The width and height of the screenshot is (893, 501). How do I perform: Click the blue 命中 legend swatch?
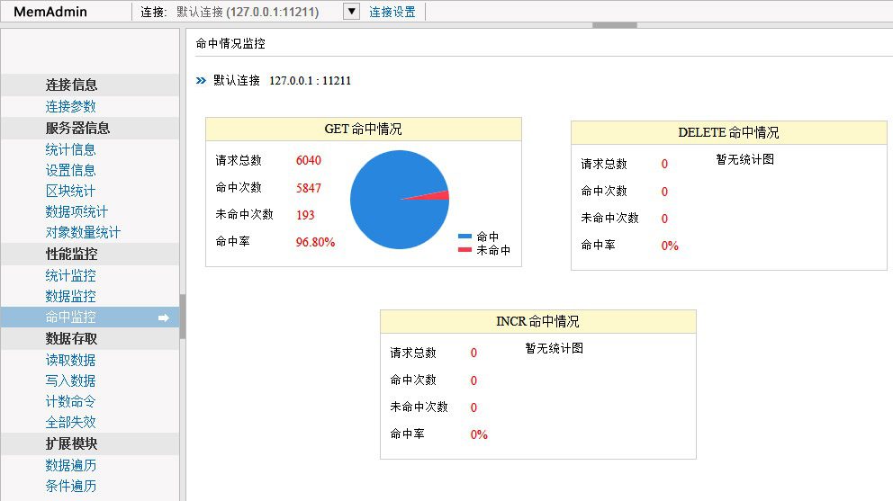[465, 237]
